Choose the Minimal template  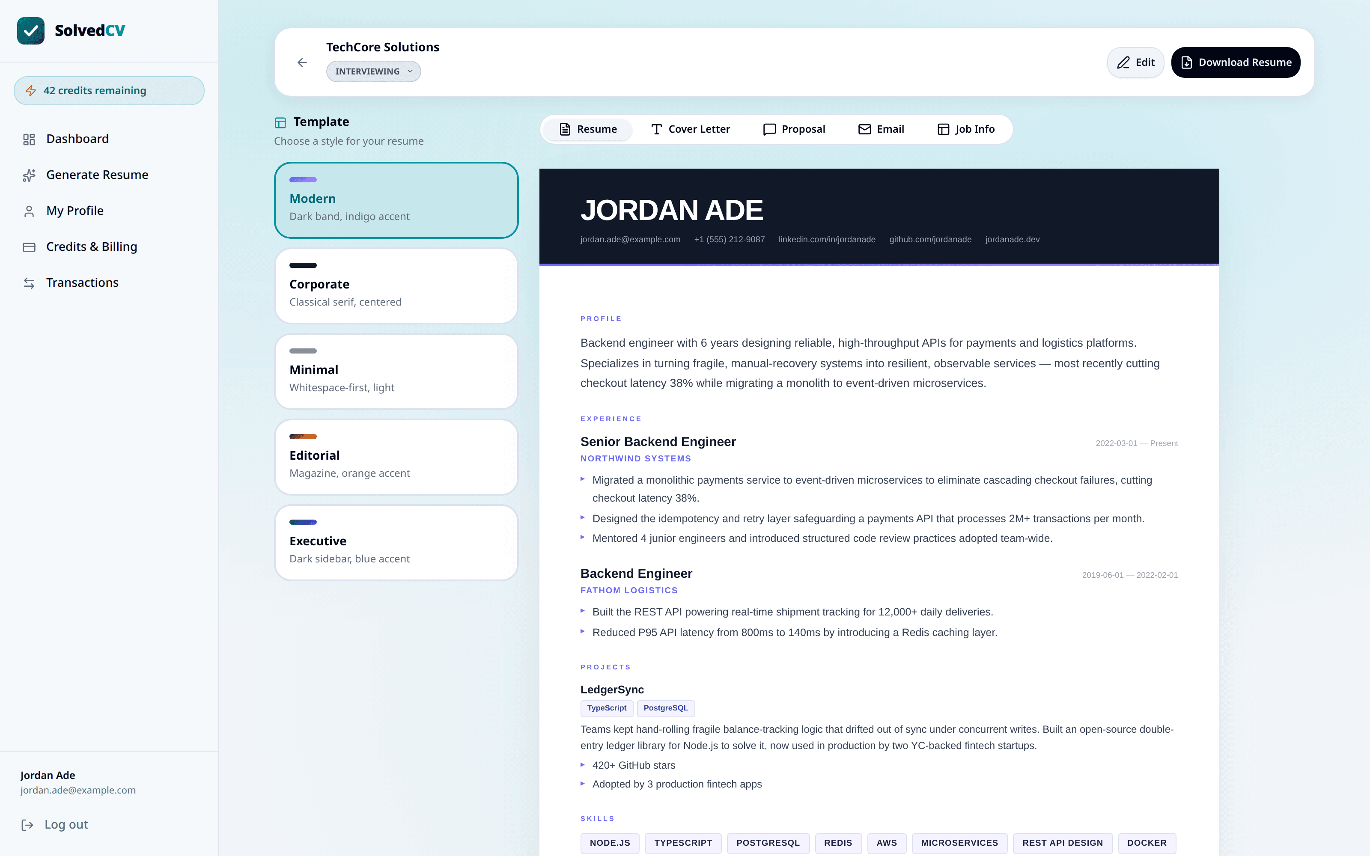(x=396, y=372)
